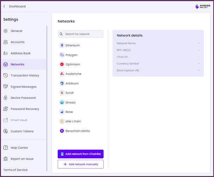
Task: Click the Polygon network logo
Action: (62, 55)
